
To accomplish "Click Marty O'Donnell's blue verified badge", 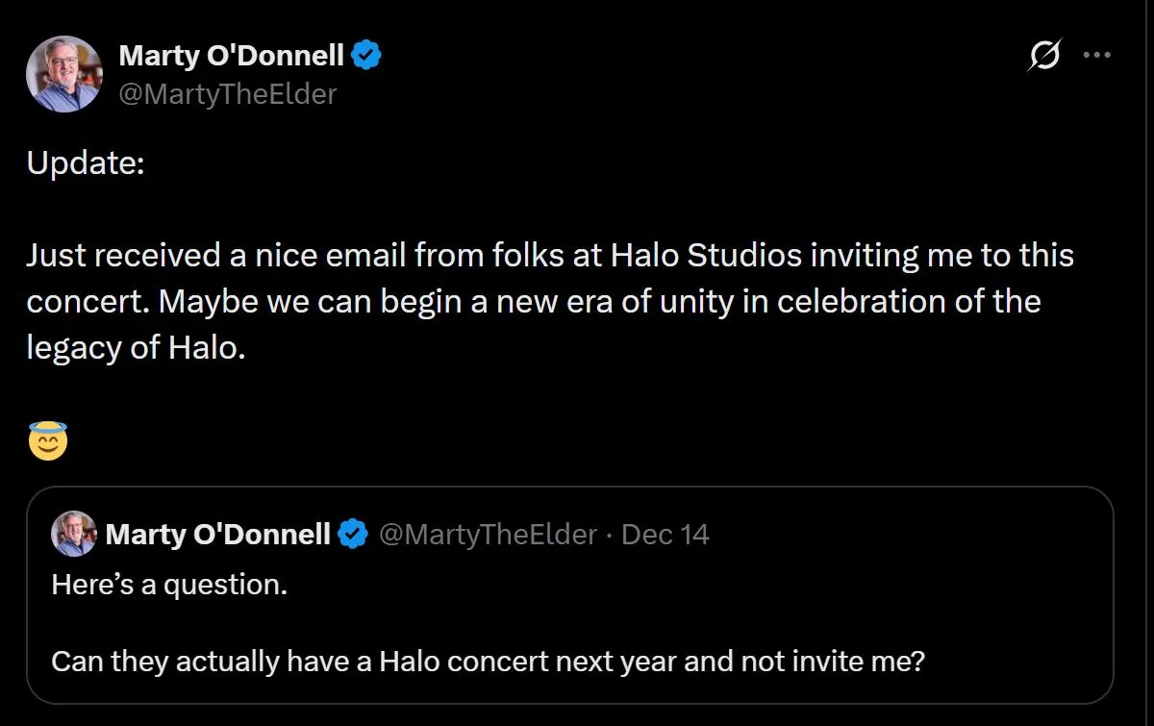I will 368,55.
